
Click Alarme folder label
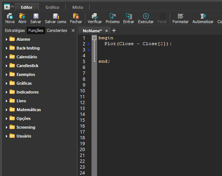pos(24,39)
